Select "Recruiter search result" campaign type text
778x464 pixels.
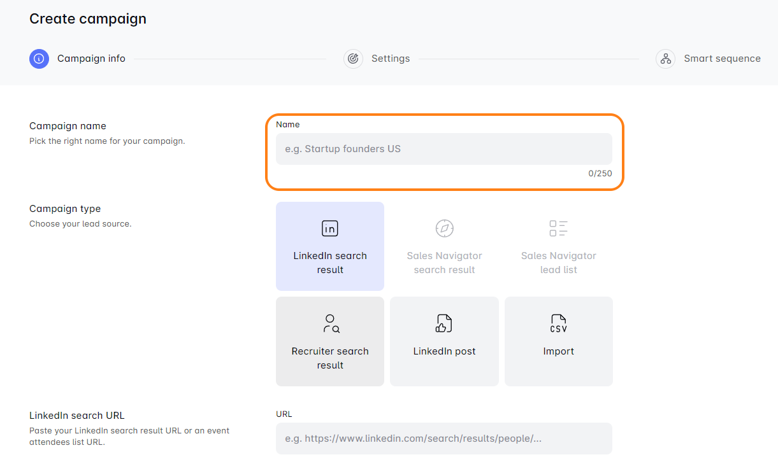pyautogui.click(x=330, y=358)
